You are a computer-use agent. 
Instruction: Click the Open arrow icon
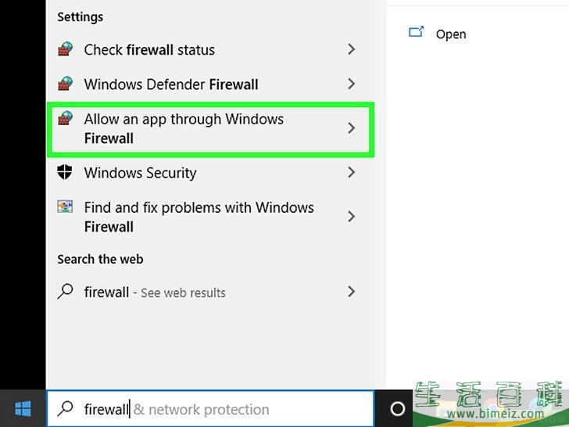(417, 33)
